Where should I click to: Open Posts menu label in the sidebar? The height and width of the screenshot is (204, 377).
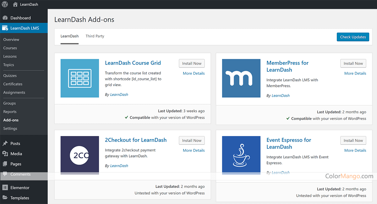coord(15,143)
